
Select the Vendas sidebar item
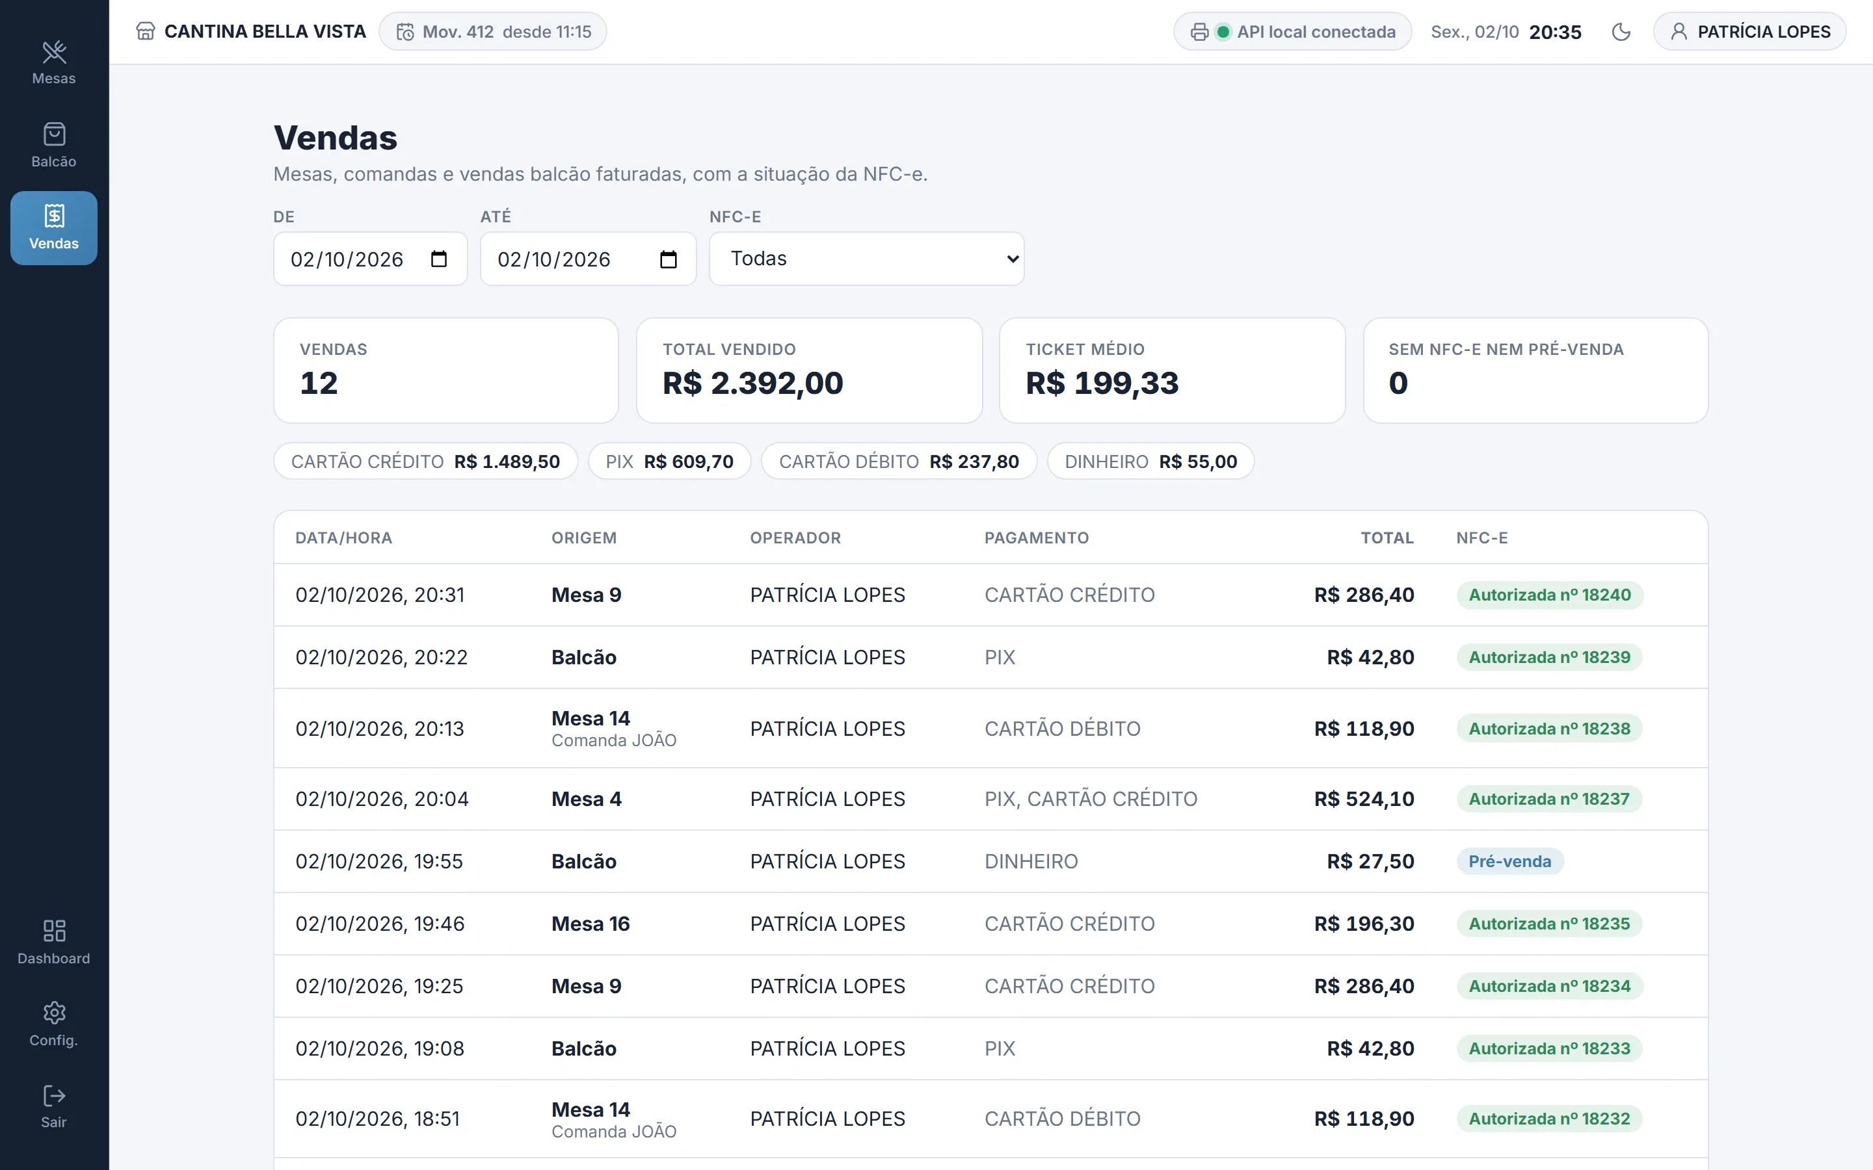click(x=53, y=228)
